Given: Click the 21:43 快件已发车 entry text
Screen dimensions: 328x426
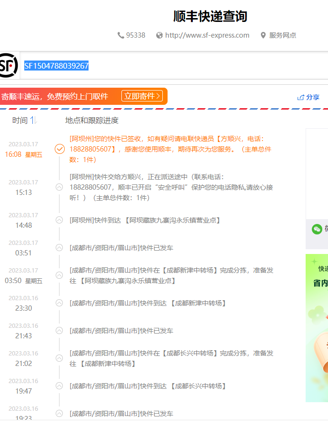Looking at the screenshot, I should tap(121, 331).
